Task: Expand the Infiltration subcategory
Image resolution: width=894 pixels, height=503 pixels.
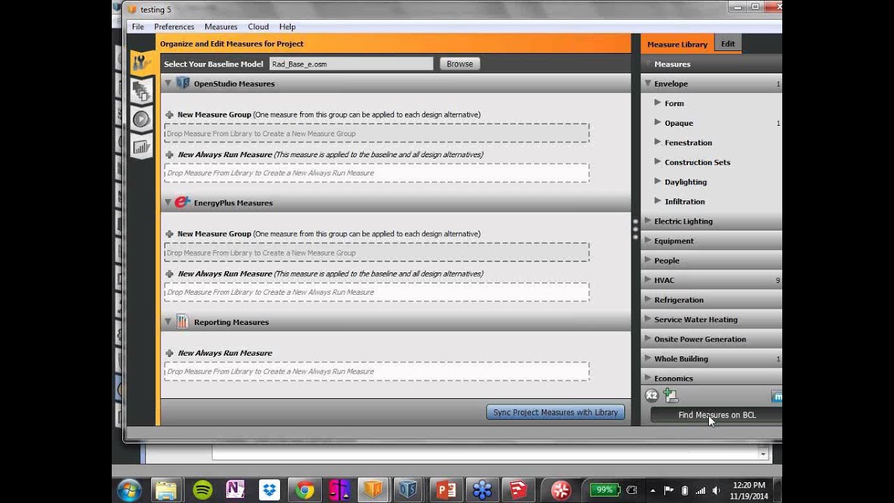Action: [x=657, y=201]
